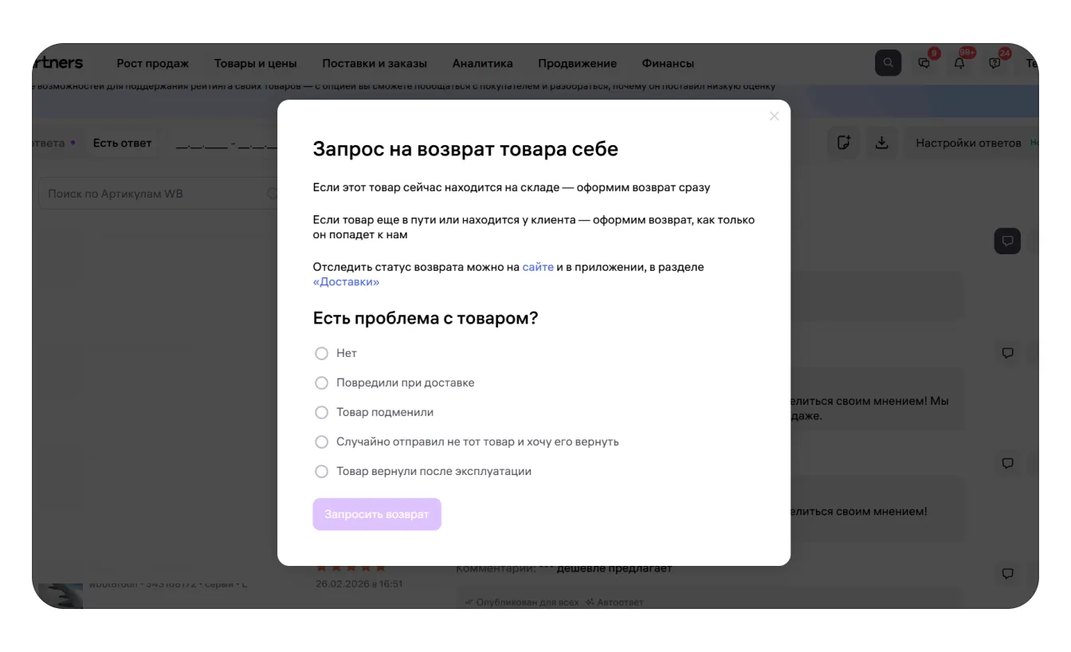Select "Товар подменили" radio option
Image resolution: width=1071 pixels, height=652 pixels.
coord(322,412)
